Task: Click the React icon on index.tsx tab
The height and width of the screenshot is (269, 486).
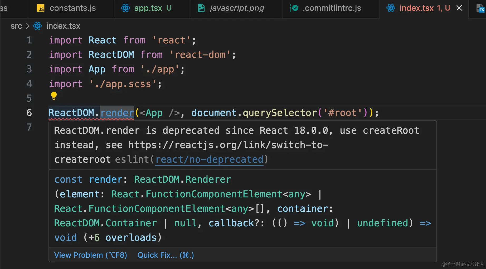Action: tap(391, 8)
